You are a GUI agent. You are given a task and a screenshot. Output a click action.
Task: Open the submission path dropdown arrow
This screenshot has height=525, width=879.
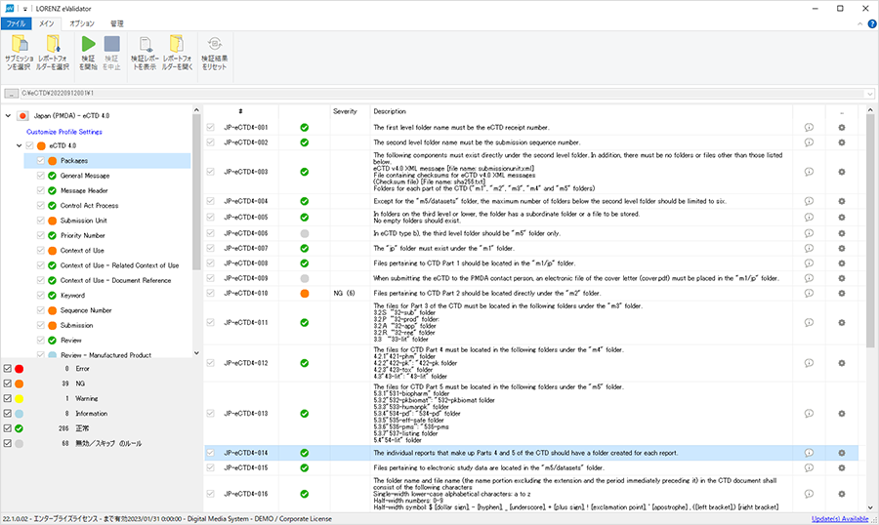click(x=869, y=94)
